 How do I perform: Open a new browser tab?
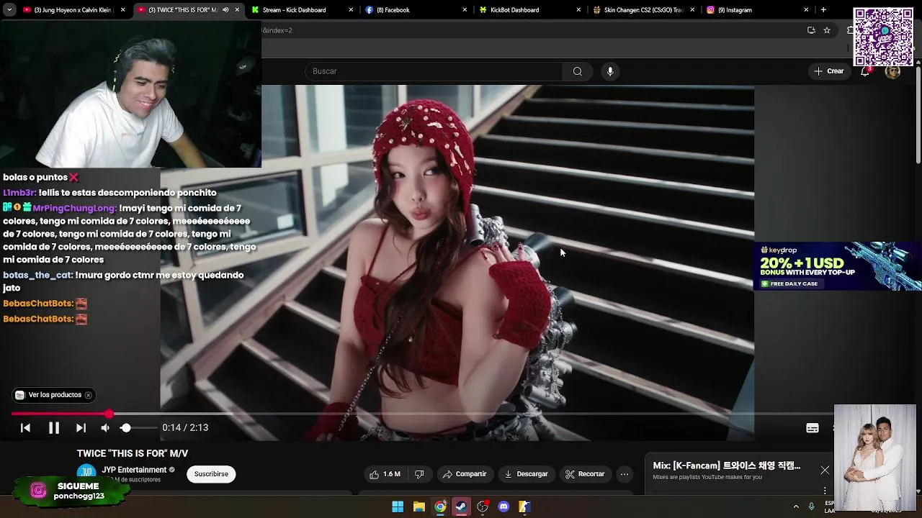(x=823, y=10)
